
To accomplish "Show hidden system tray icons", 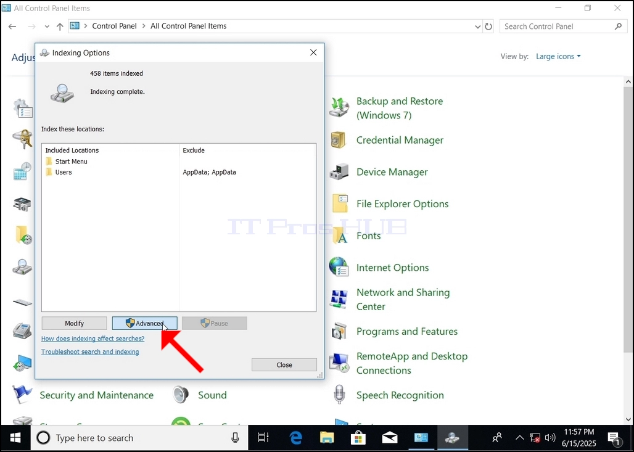I will tap(520, 437).
